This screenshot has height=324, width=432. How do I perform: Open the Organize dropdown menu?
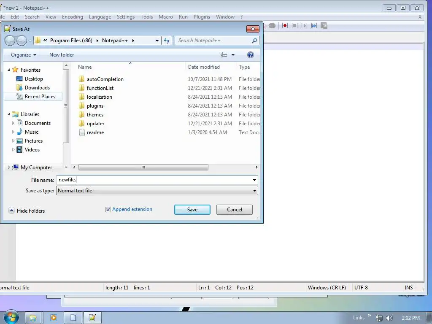[x=24, y=55]
